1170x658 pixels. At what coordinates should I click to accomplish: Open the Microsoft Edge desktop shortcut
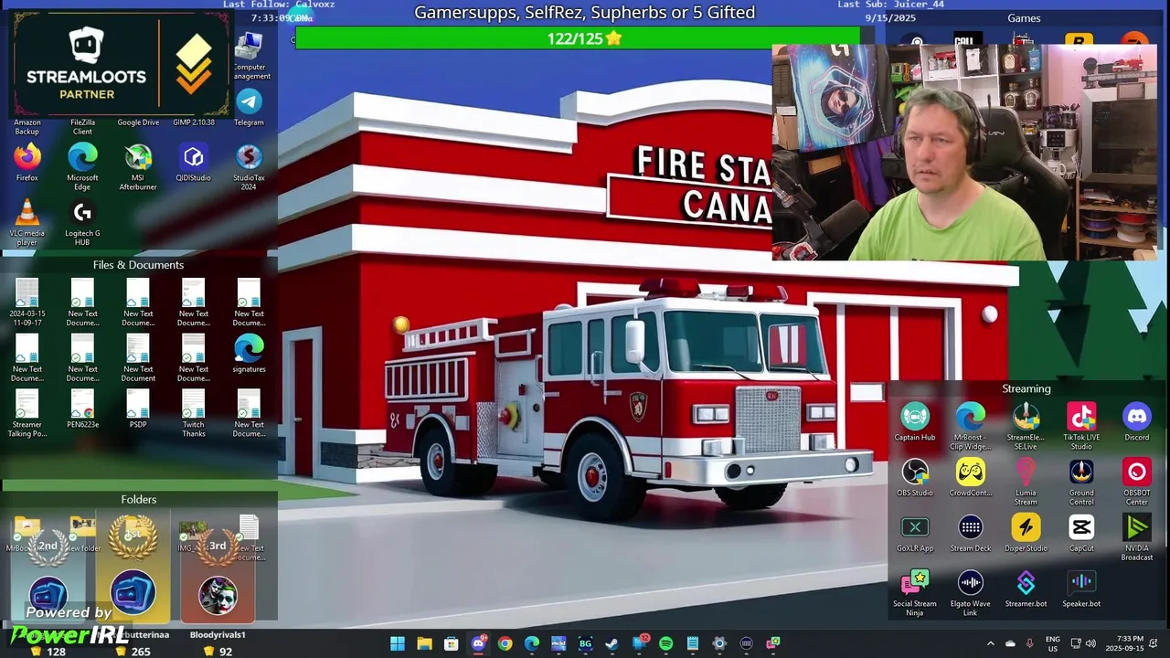tap(82, 166)
